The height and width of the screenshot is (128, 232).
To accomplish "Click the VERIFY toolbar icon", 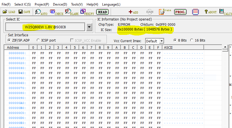I will pos(87,12).
